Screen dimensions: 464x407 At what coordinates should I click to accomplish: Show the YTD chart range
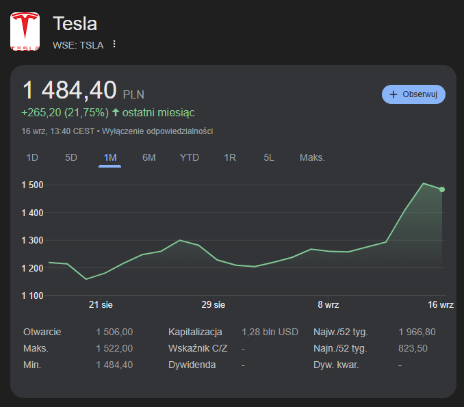(190, 157)
